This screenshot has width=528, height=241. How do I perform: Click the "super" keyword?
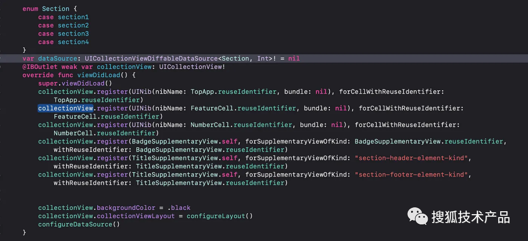[x=48, y=83]
